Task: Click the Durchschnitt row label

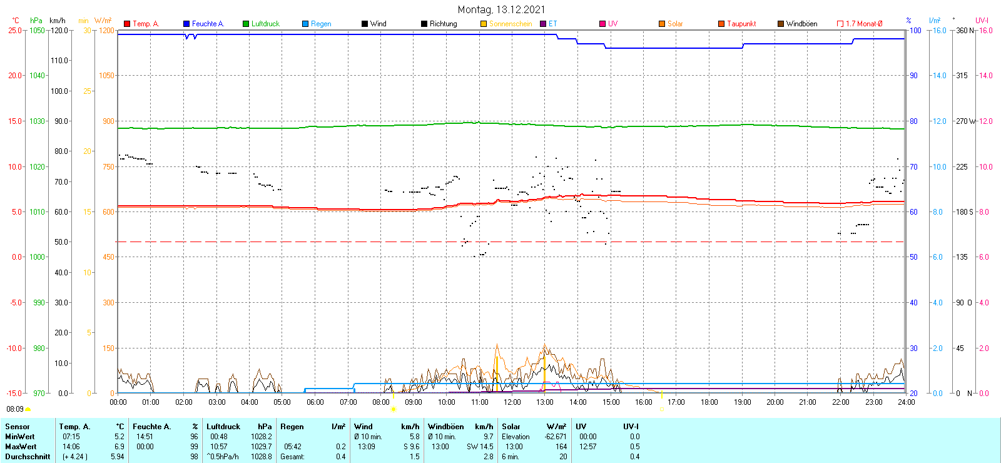Action: click(x=28, y=457)
